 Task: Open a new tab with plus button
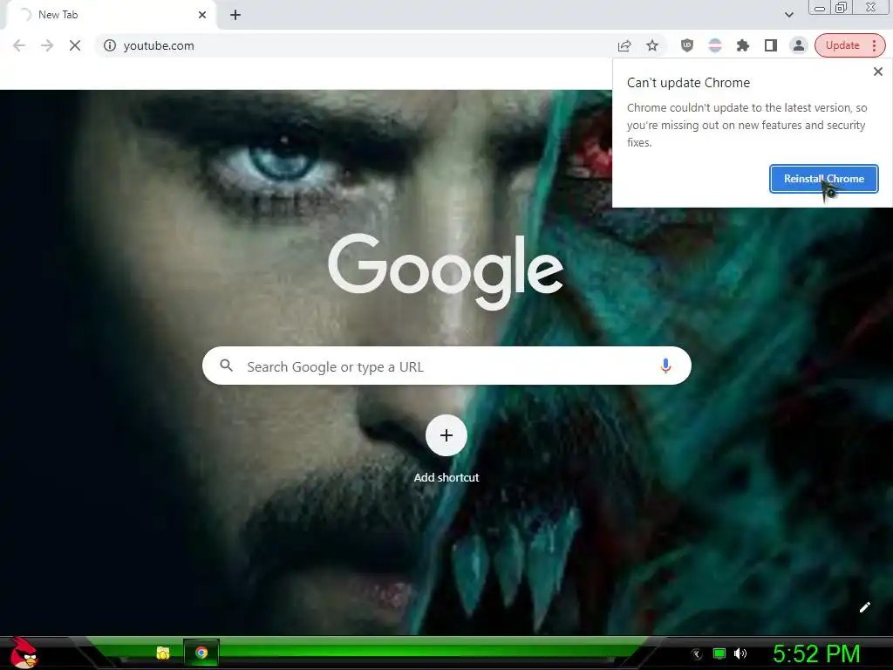pos(235,15)
